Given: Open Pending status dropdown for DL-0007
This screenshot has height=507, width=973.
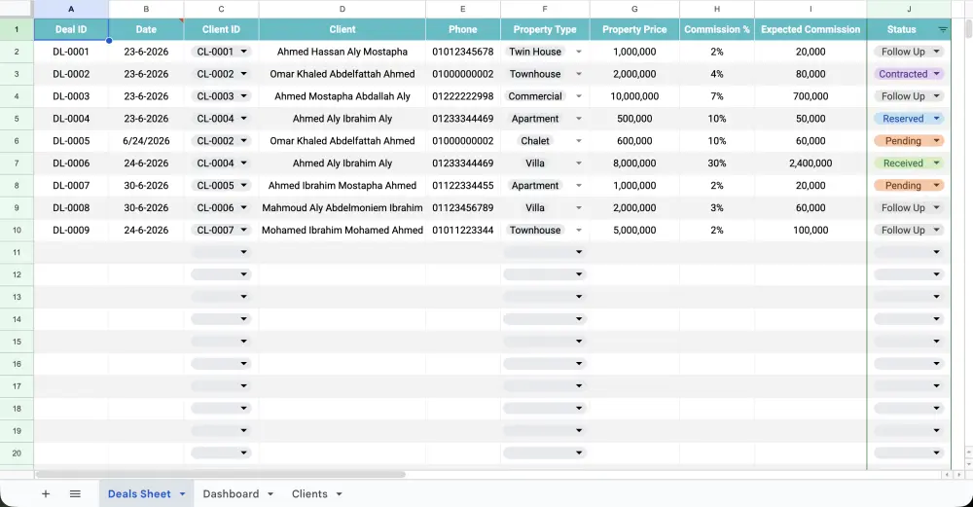Looking at the screenshot, I should click(936, 186).
